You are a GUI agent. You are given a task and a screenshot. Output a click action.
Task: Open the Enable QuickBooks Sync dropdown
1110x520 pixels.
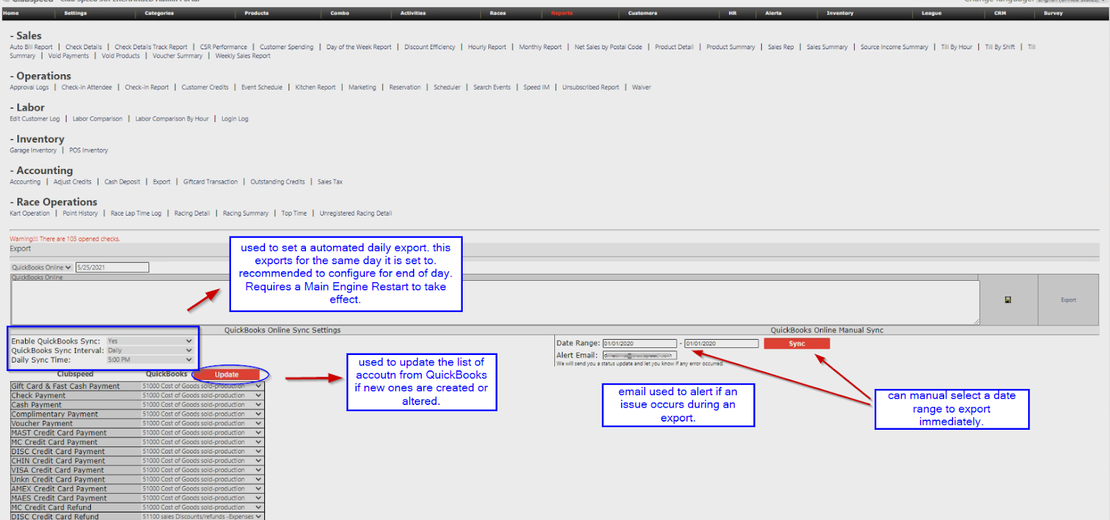(x=150, y=341)
